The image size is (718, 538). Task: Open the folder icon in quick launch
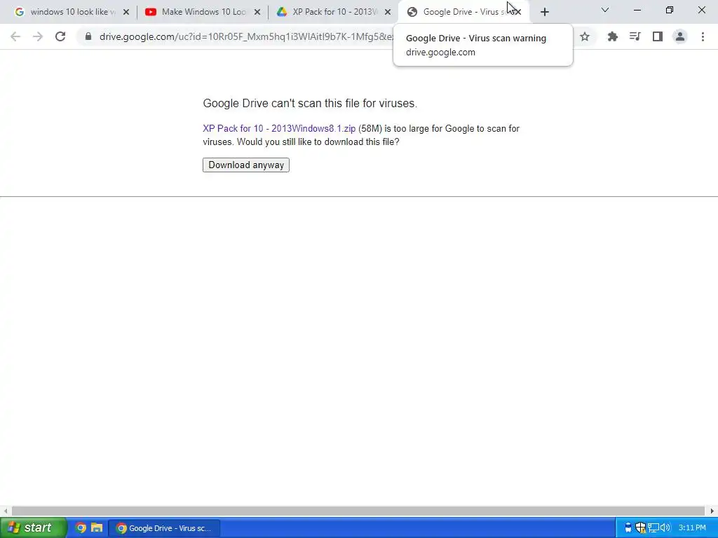coord(97,528)
